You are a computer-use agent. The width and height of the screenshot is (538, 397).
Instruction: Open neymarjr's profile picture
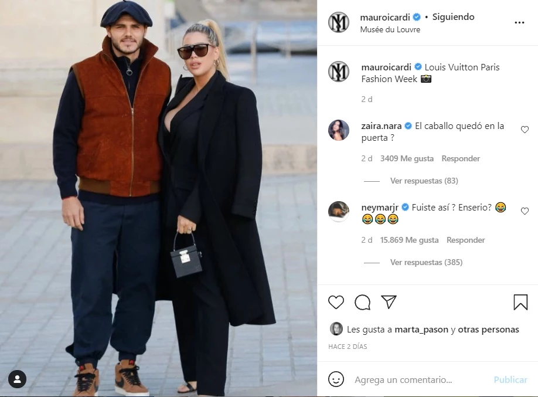(x=339, y=212)
